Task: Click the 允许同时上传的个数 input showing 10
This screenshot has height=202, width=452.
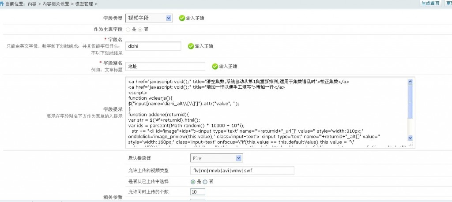Action: [x=198, y=192]
